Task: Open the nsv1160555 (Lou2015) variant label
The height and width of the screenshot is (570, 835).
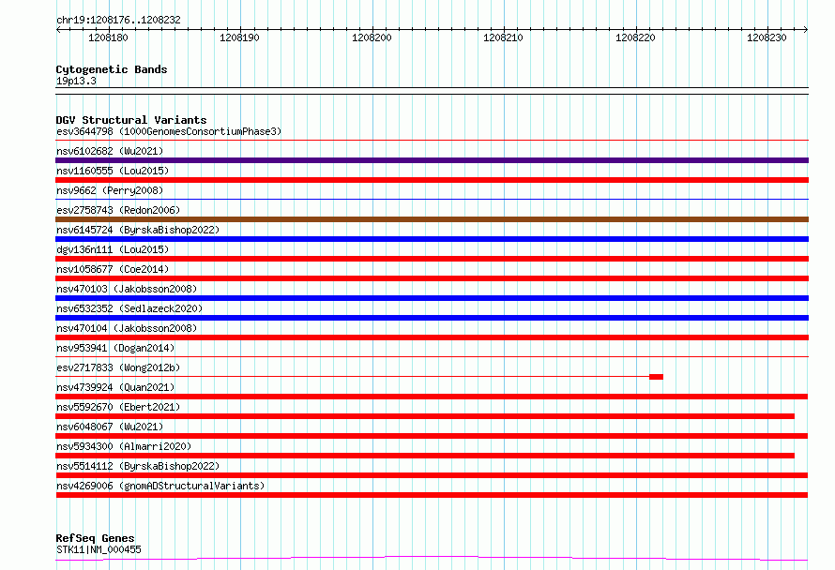Action: [113, 171]
